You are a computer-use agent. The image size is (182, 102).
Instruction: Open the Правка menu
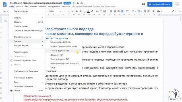coord(19,7)
